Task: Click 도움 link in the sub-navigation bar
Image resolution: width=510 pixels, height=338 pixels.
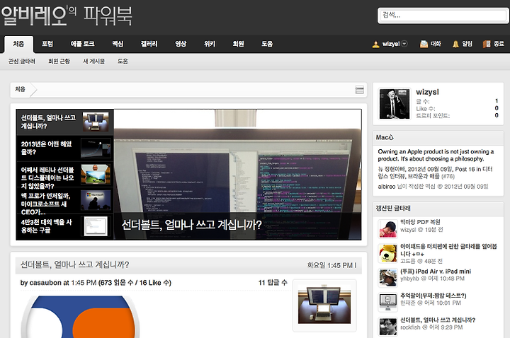Action: click(x=123, y=61)
